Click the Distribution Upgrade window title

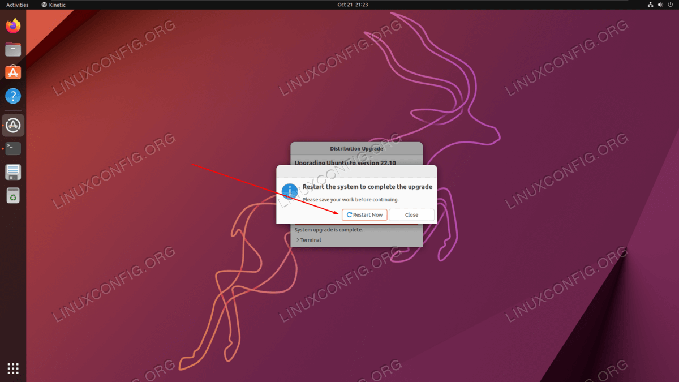tap(356, 149)
